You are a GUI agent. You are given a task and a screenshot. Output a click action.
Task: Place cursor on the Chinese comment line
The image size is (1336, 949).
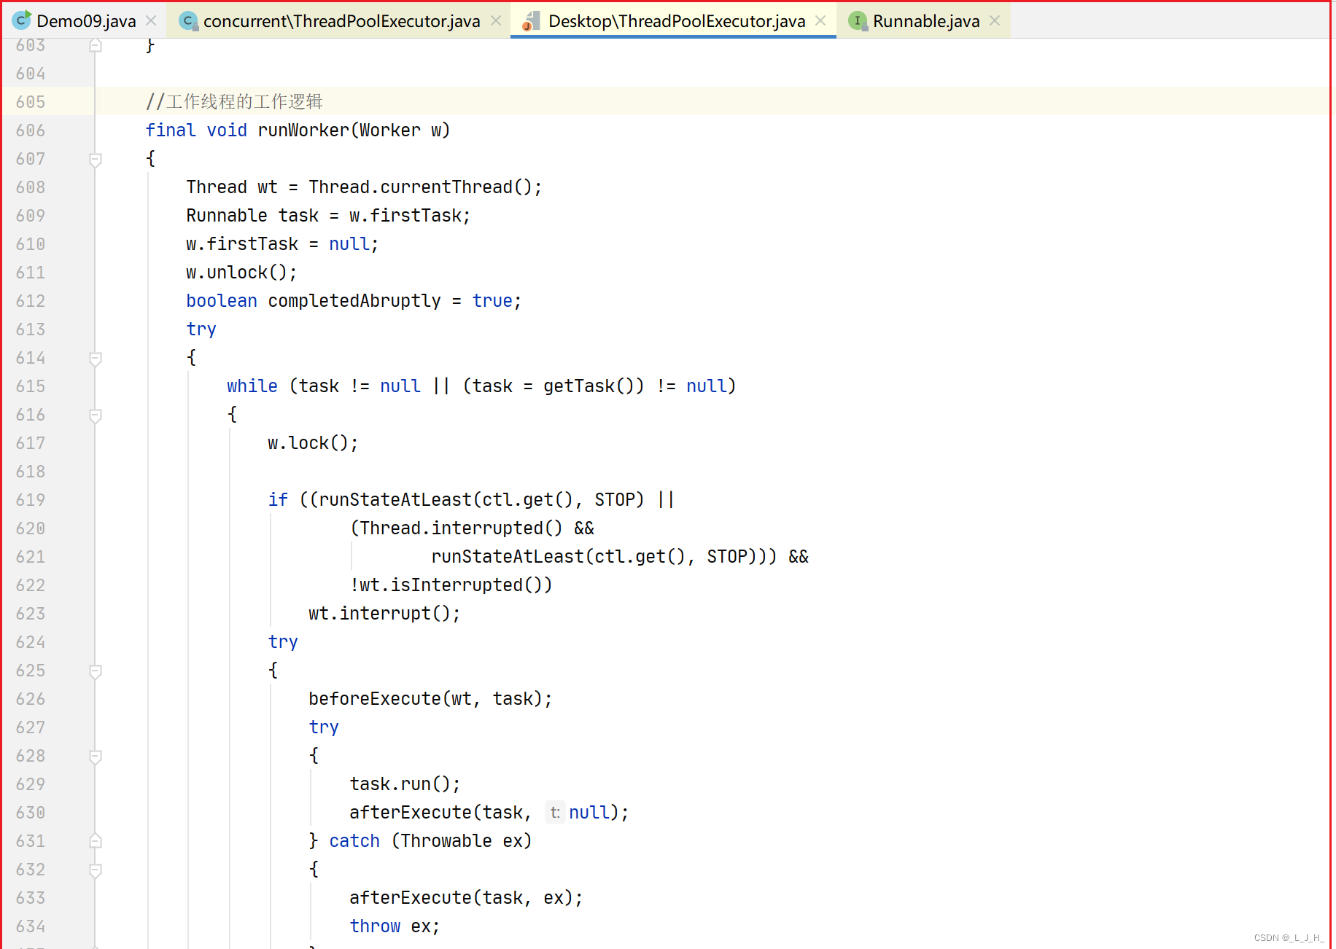pyautogui.click(x=234, y=101)
